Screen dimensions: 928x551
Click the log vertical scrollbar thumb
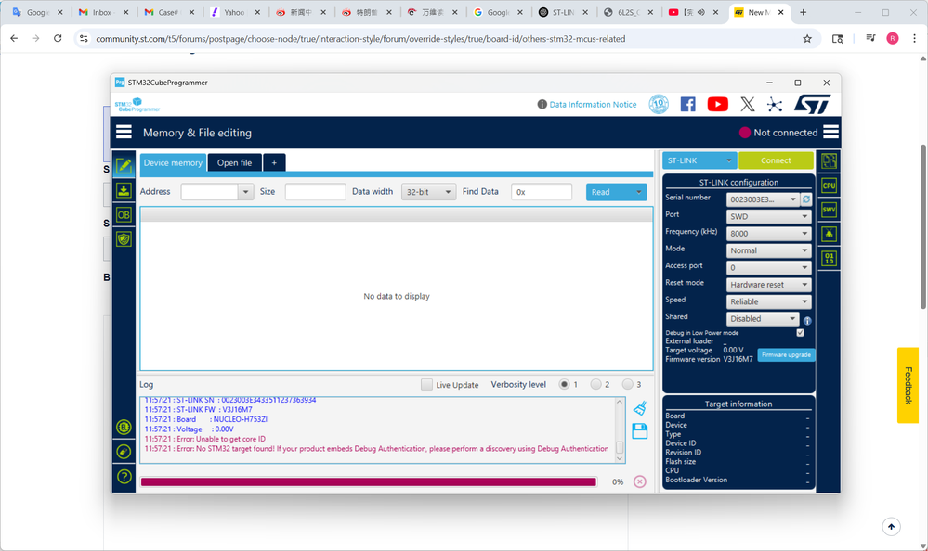click(620, 446)
